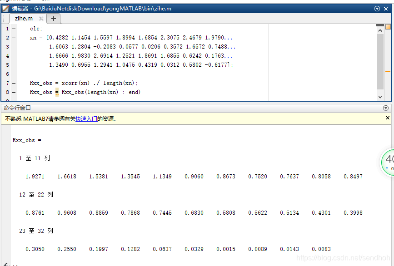Screen dimensions: 394x266
Task: Close the editor panel
Action: pos(386,9)
